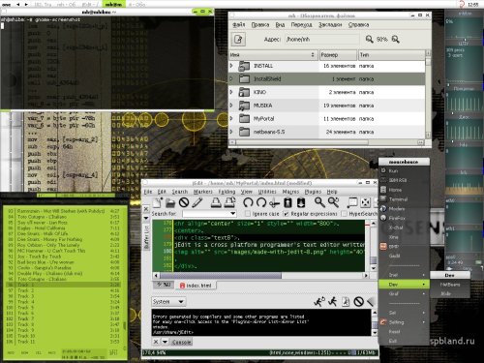
Task: Click the jEdit editor vertical scrollbar thumb
Action: pos(373,259)
